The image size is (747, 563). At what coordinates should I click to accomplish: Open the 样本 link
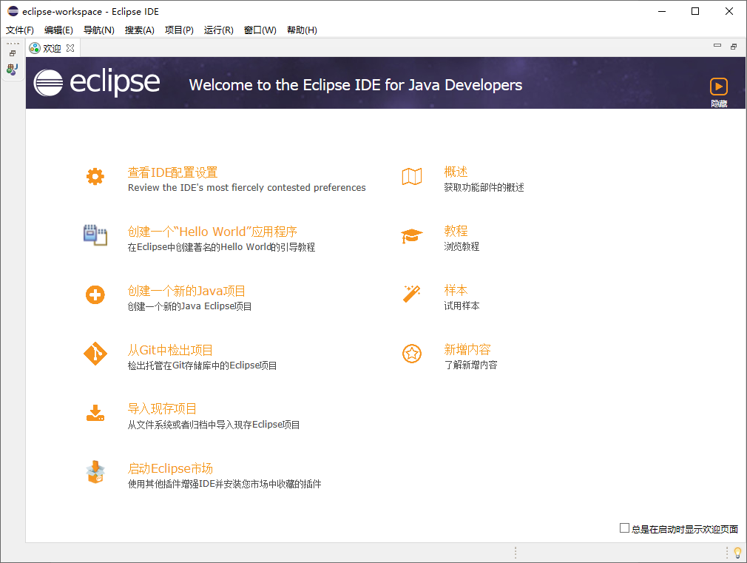tap(456, 290)
